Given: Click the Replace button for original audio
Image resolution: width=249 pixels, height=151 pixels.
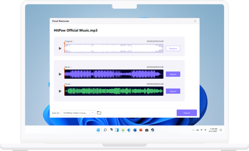Looking at the screenshot, I should pyautogui.click(x=173, y=48).
